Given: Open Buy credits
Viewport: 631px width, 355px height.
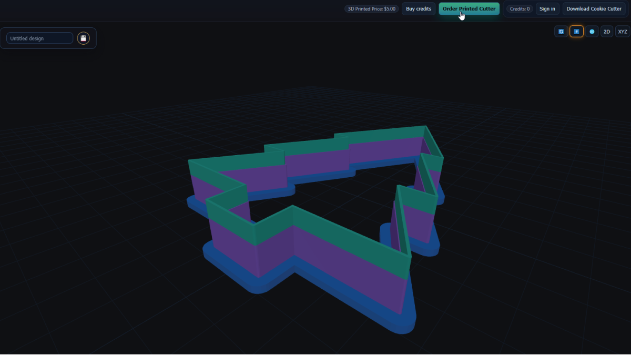Looking at the screenshot, I should (x=419, y=8).
